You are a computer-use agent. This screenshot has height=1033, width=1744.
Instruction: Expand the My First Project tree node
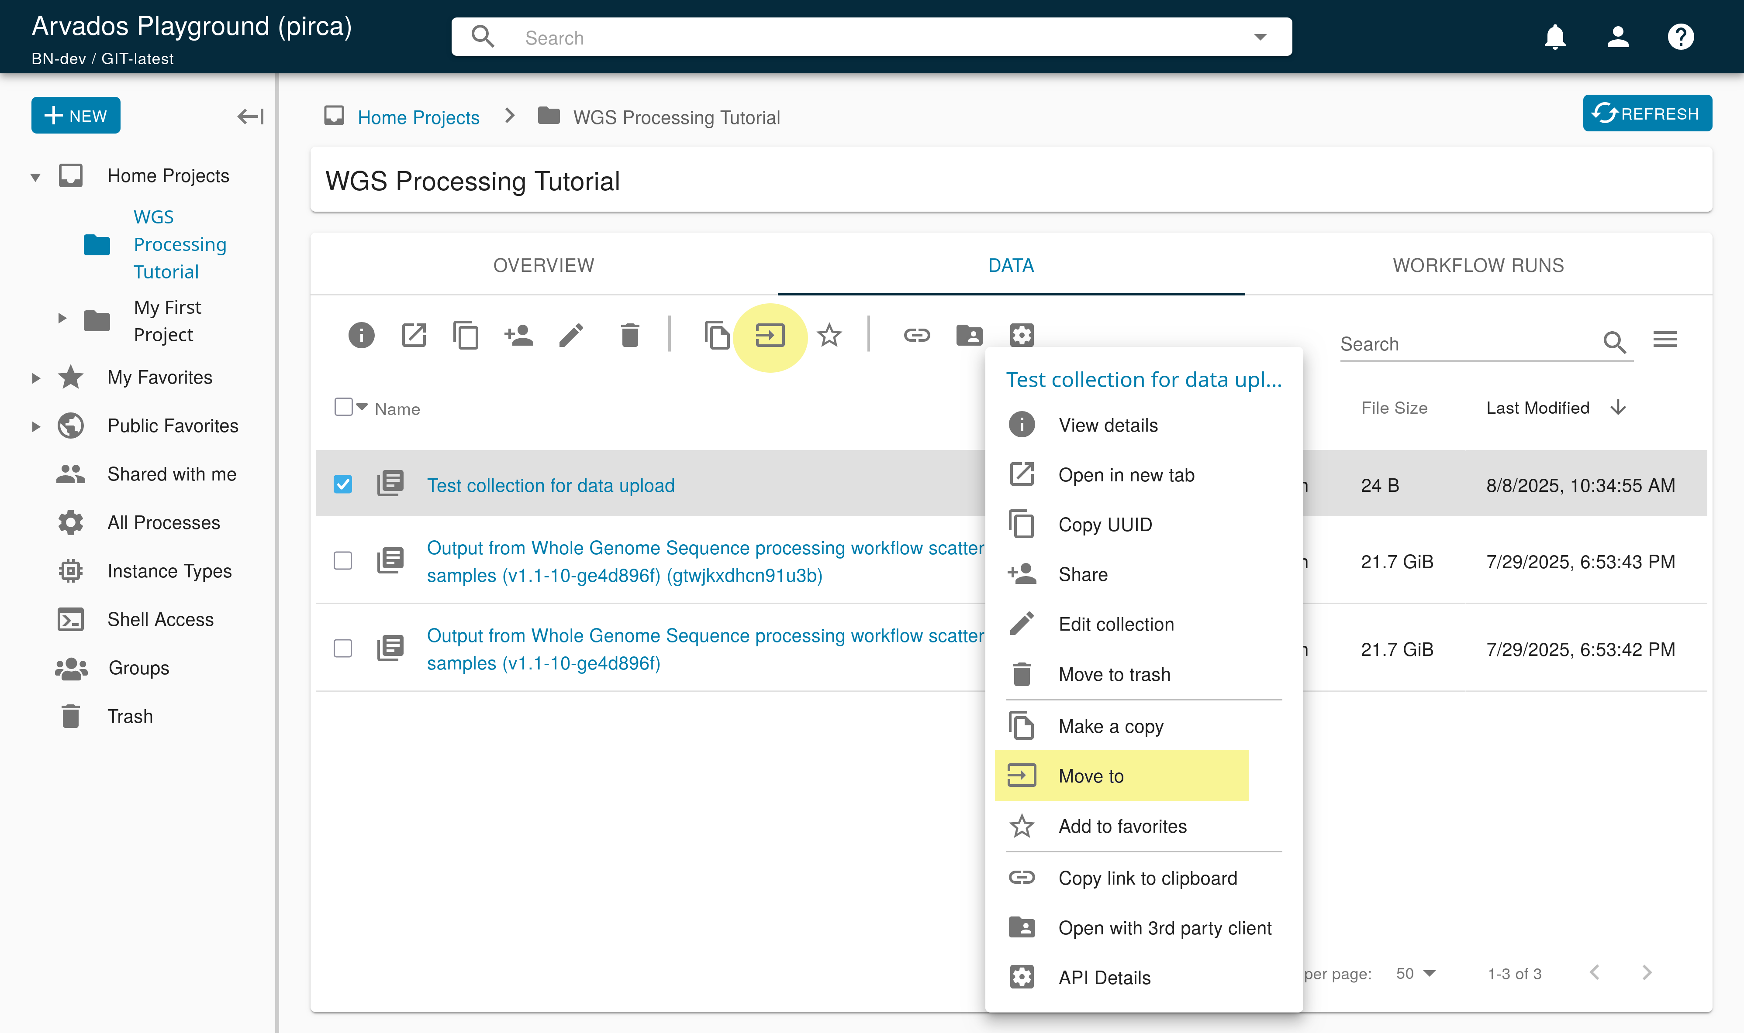click(x=62, y=319)
